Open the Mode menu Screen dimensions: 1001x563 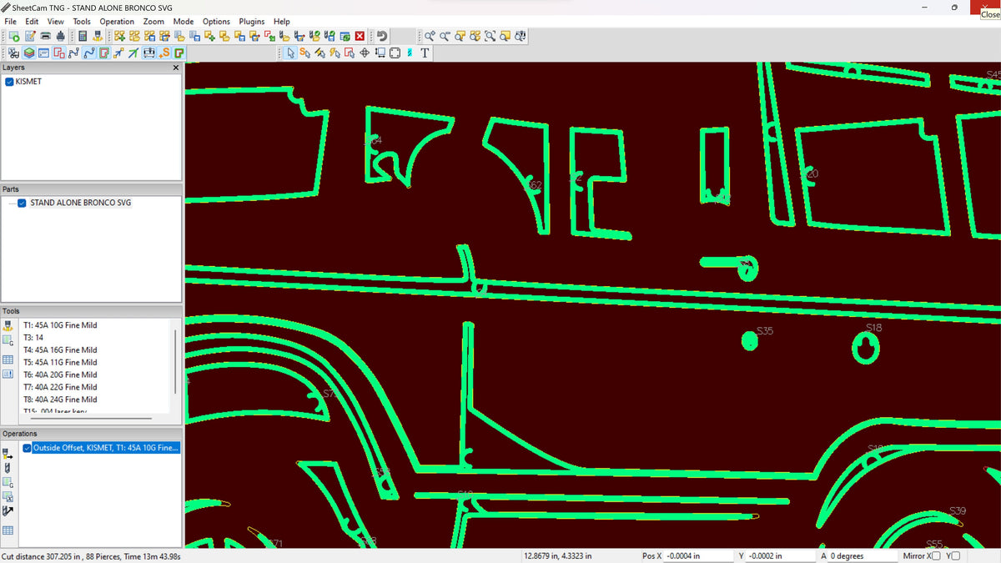pos(184,21)
